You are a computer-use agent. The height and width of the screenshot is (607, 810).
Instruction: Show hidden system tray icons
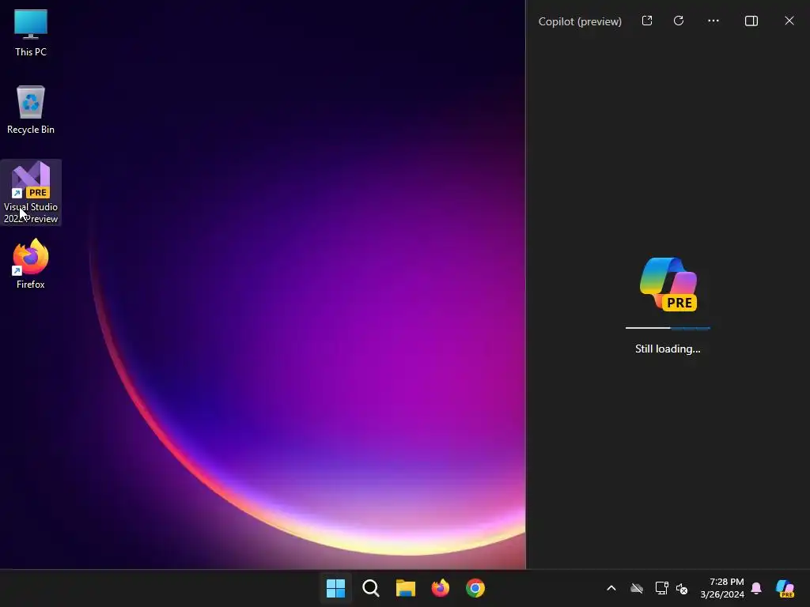pyautogui.click(x=611, y=588)
